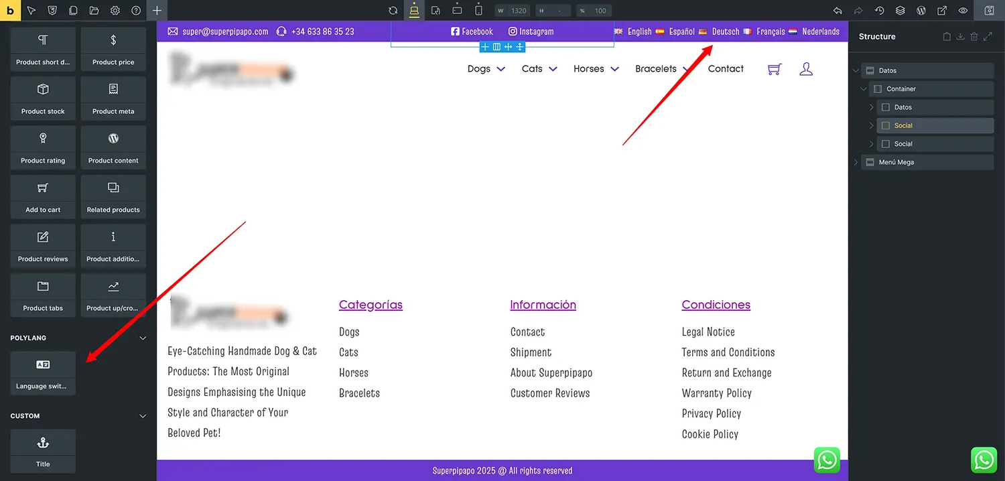
Task: Open the shopping cart icon in the header
Action: pos(774,68)
